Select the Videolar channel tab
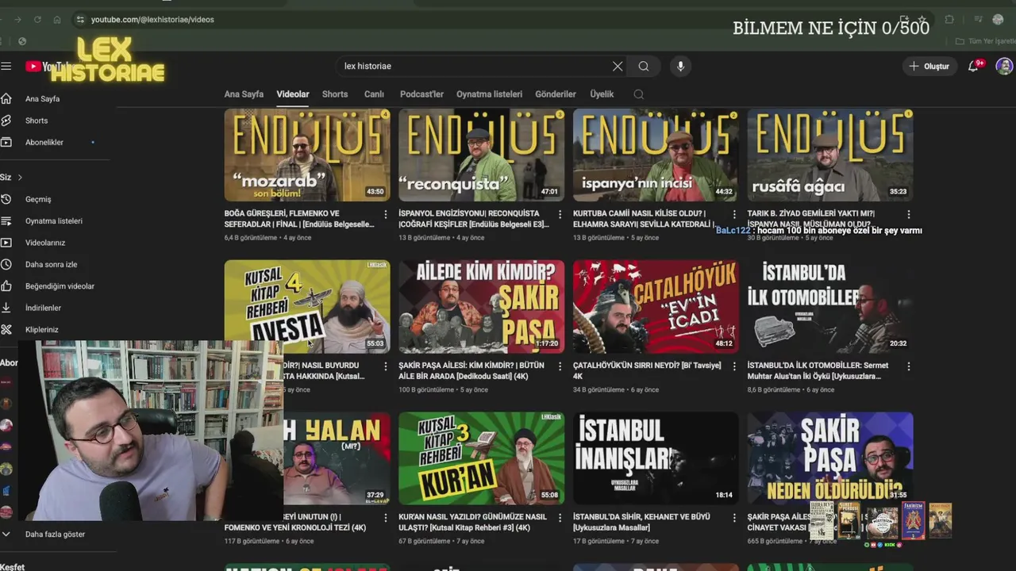The width and height of the screenshot is (1016, 571). pyautogui.click(x=293, y=94)
